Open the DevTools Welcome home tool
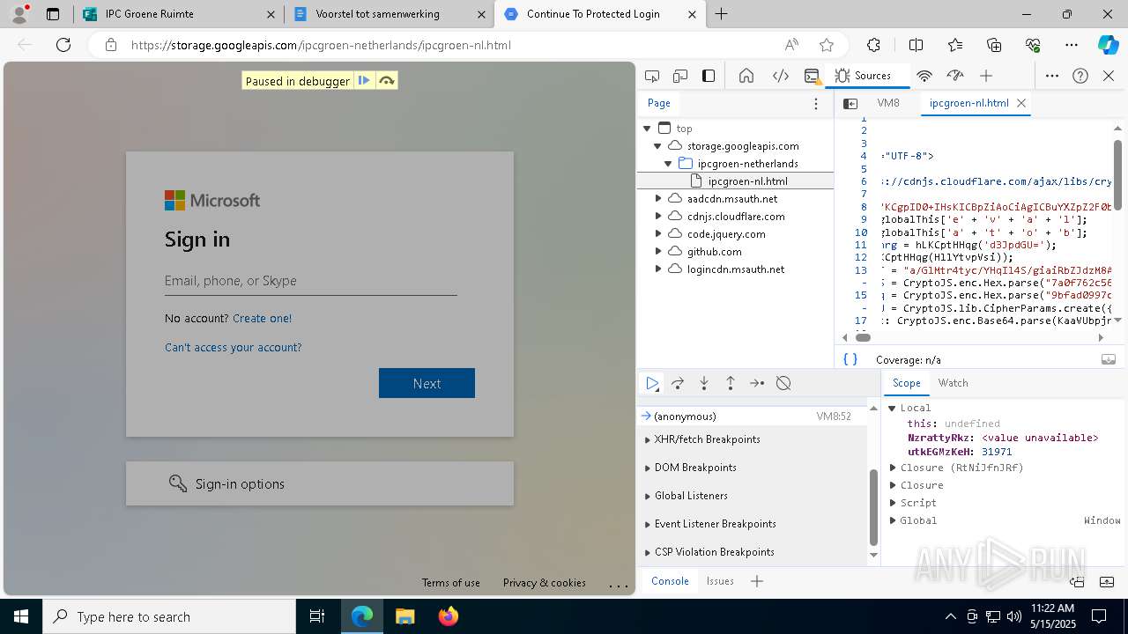Image resolution: width=1128 pixels, height=634 pixels. pos(746,76)
